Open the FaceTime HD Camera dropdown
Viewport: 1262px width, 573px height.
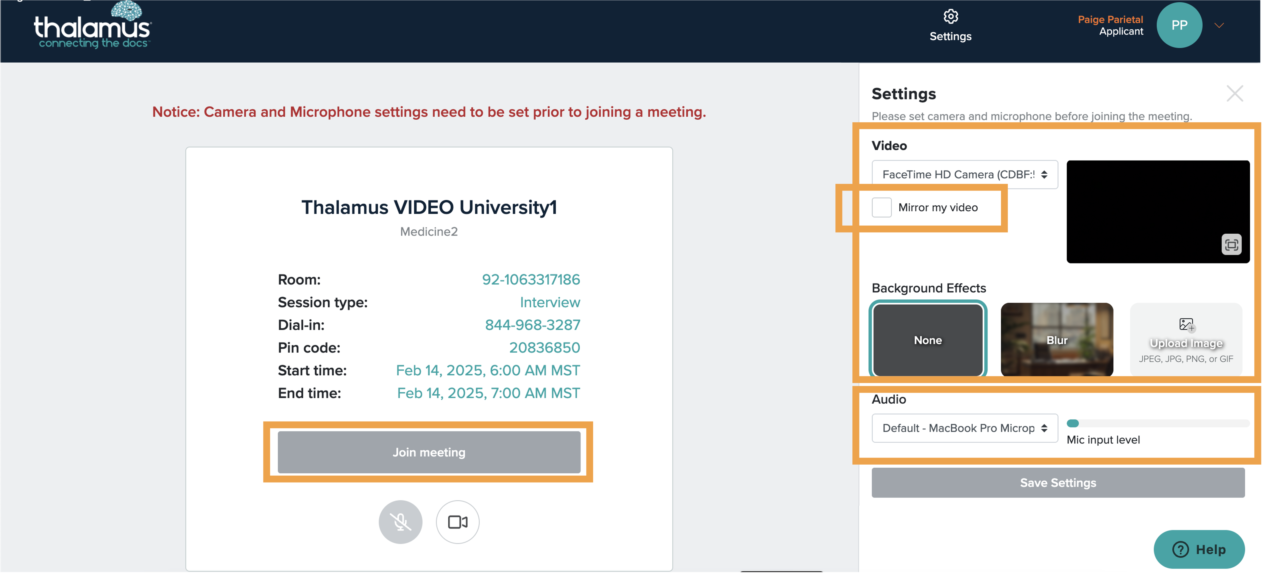pos(964,175)
